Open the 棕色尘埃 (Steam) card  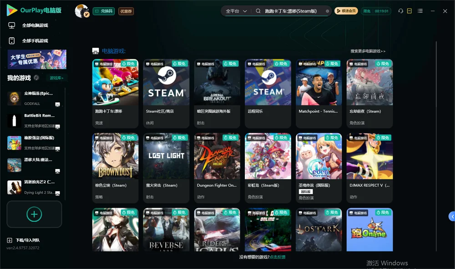pos(115,168)
